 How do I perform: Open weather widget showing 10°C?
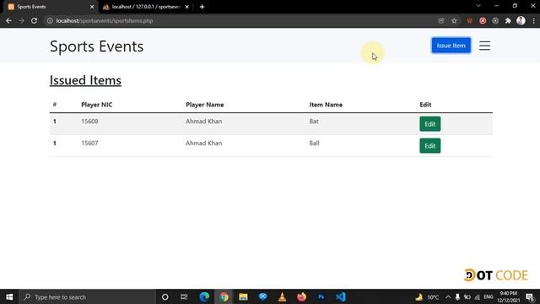pos(427,297)
